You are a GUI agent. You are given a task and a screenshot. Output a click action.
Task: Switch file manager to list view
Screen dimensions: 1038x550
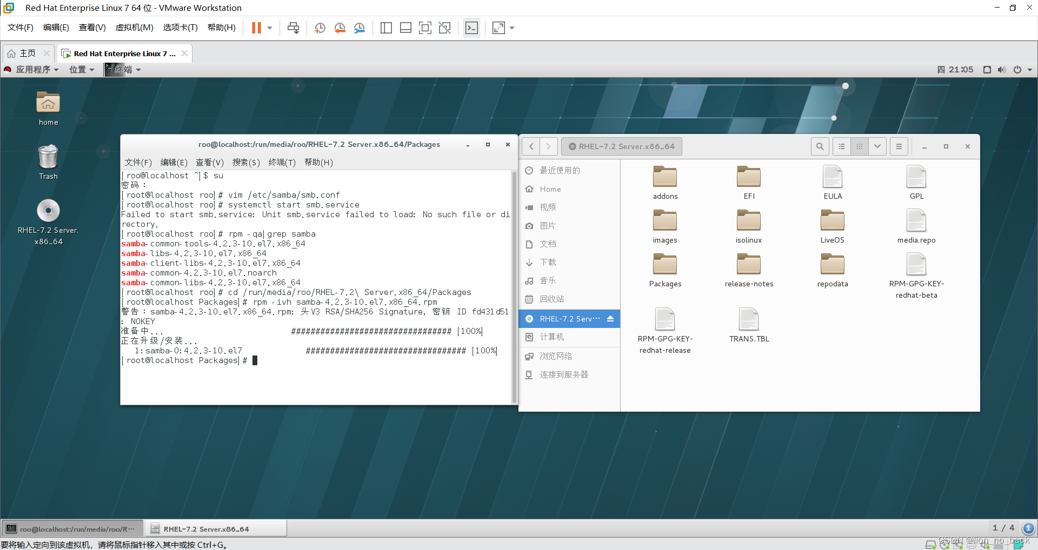click(x=842, y=146)
